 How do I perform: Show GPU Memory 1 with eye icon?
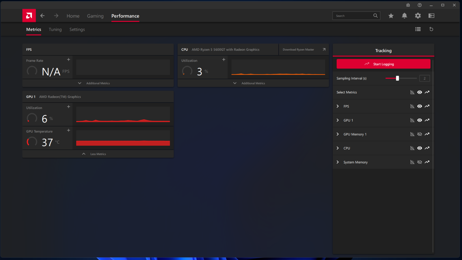tap(420, 134)
